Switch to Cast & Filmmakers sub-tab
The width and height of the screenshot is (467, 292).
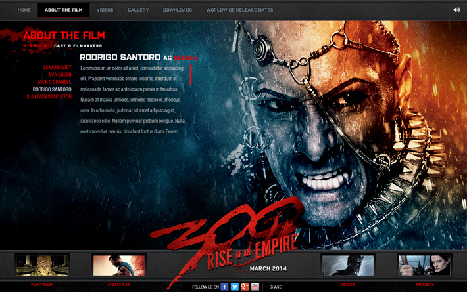pyautogui.click(x=78, y=46)
